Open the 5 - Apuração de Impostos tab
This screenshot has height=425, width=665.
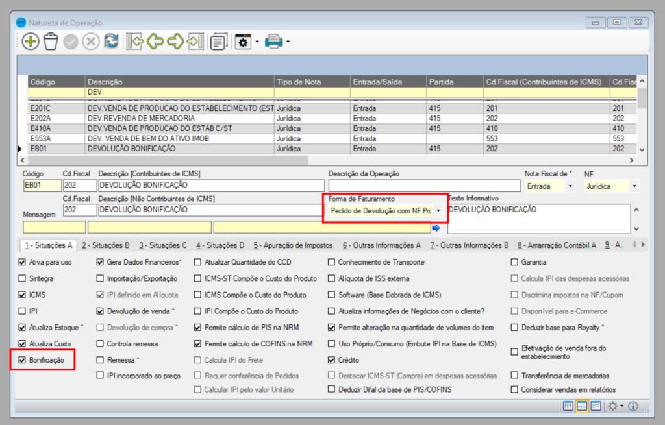(x=293, y=245)
